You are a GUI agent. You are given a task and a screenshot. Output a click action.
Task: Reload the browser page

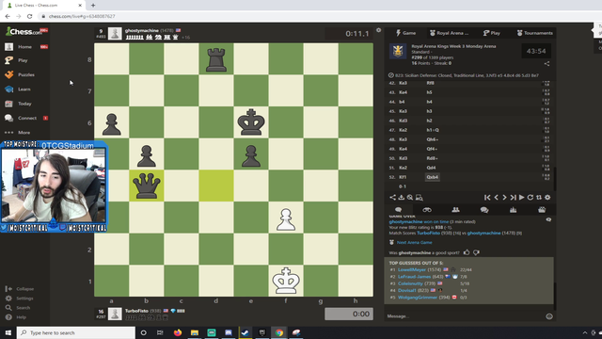[29, 16]
